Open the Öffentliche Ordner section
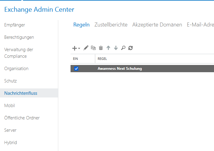214x151 pixels. tap(22, 118)
